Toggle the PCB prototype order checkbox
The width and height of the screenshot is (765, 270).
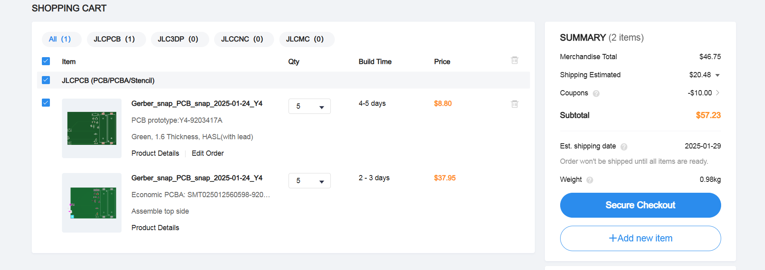click(46, 103)
